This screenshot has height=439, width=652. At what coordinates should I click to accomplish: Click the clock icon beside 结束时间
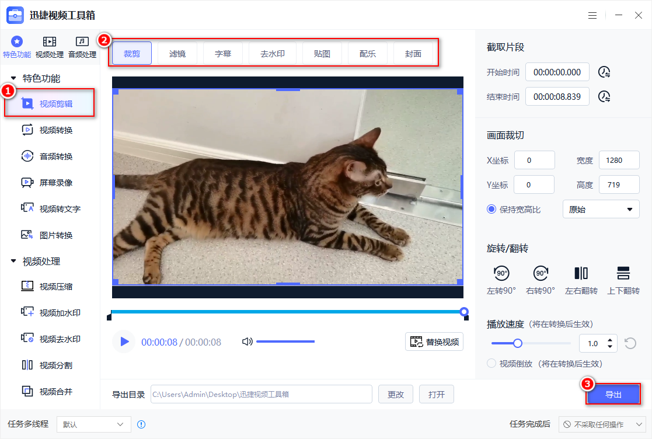pyautogui.click(x=605, y=96)
